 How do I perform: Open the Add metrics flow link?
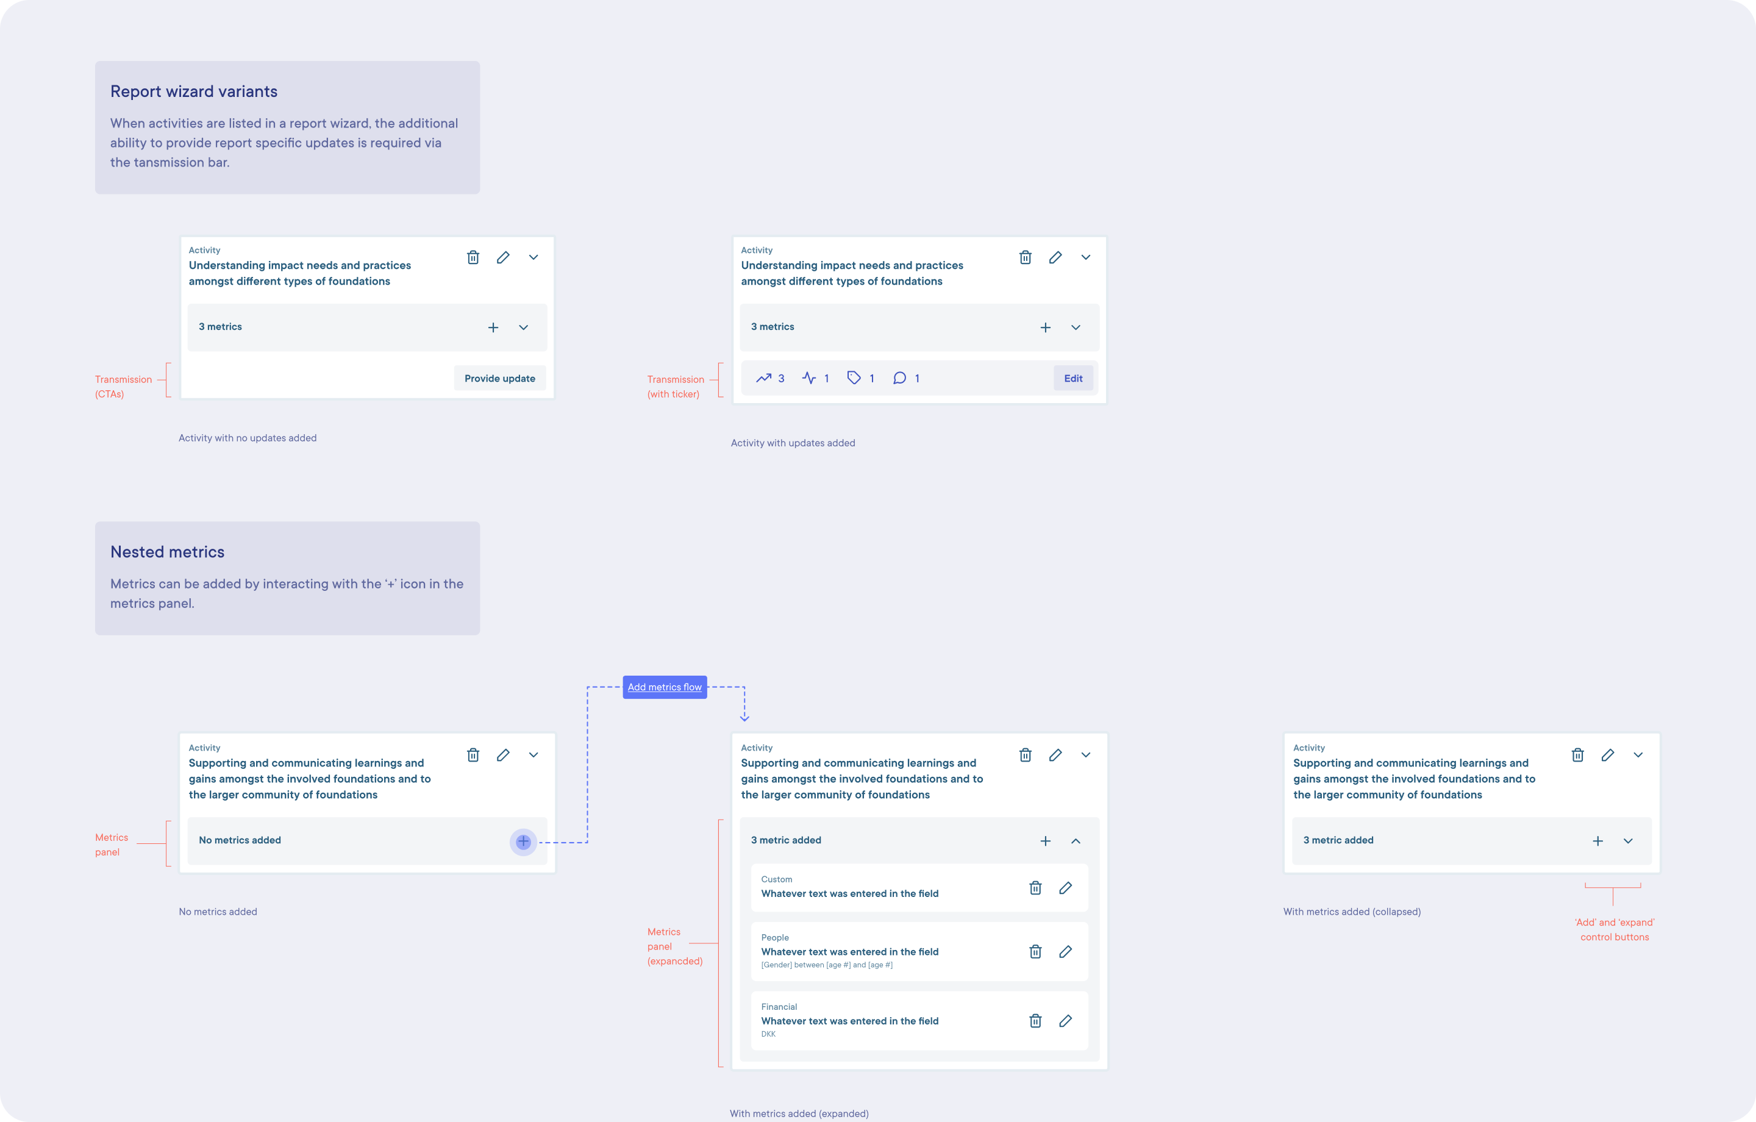[665, 687]
